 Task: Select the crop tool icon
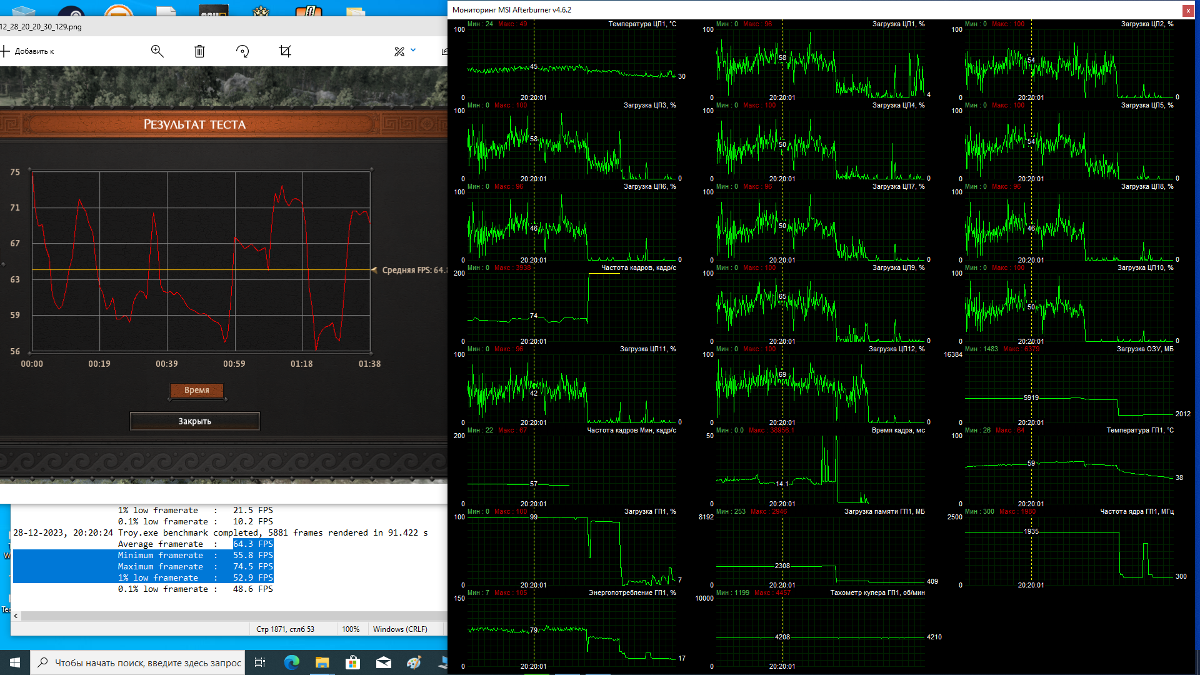tap(285, 51)
